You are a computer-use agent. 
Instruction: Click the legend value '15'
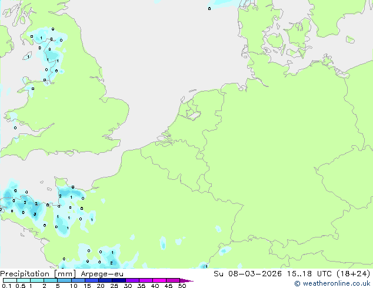pos(87,286)
